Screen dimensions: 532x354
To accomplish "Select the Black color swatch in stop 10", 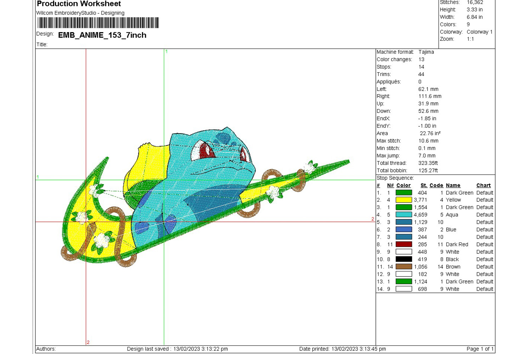I will click(403, 259).
